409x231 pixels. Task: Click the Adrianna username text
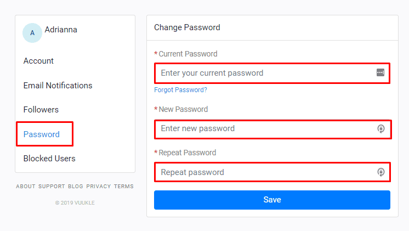[x=61, y=30]
